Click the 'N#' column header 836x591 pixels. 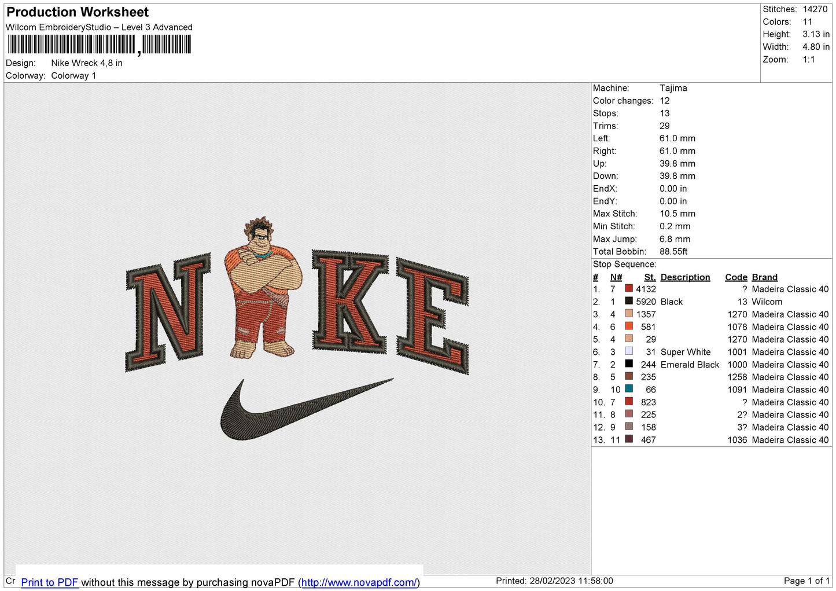[x=616, y=277]
